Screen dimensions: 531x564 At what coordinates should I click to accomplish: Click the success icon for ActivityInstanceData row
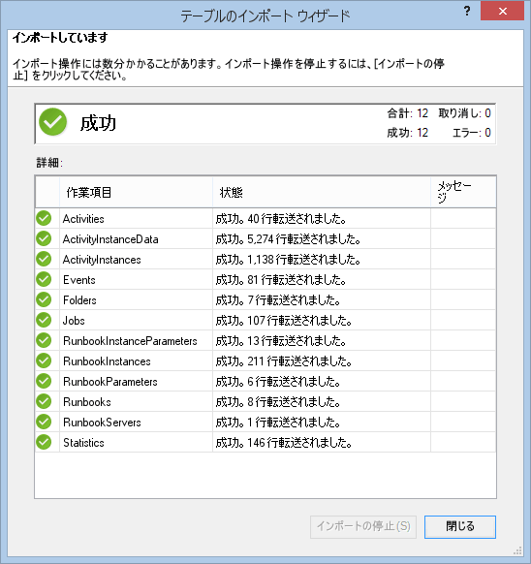pyautogui.click(x=44, y=238)
